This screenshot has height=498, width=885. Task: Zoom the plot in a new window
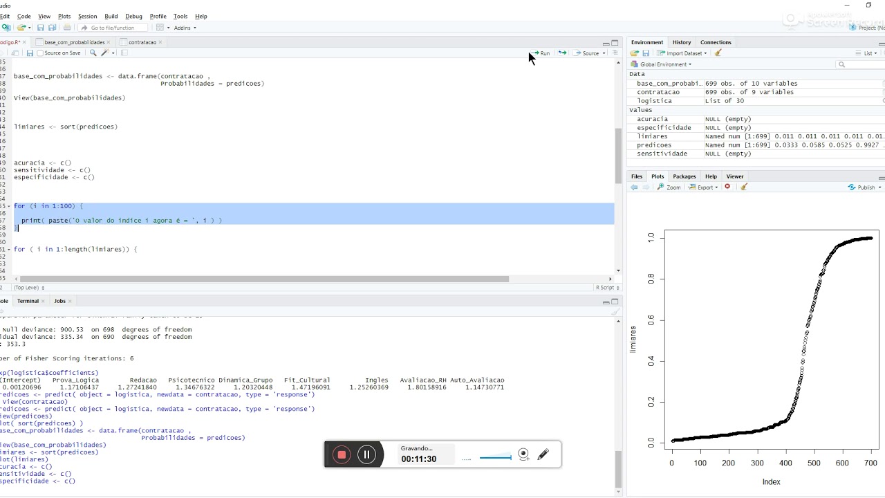(x=669, y=187)
